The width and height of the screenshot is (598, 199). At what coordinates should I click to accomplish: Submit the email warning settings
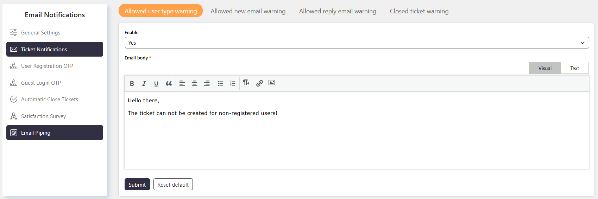(137, 185)
